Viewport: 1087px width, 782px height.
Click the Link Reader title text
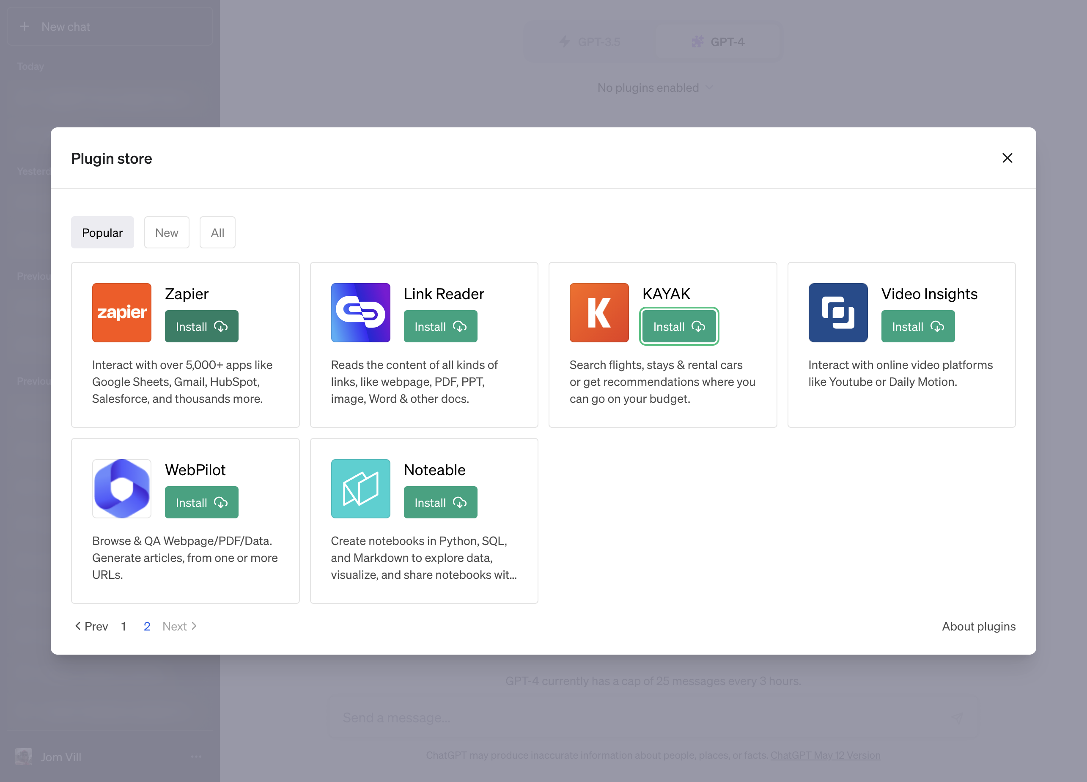[x=444, y=294]
